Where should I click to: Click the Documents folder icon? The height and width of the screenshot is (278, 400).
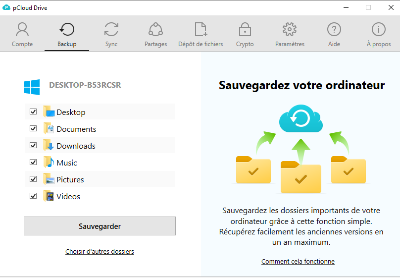[49, 128]
